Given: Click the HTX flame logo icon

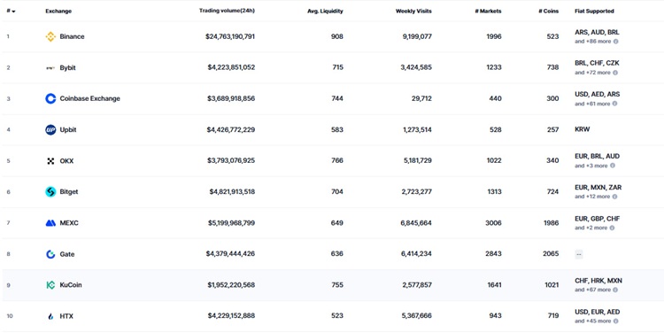Looking at the screenshot, I should click(x=50, y=316).
